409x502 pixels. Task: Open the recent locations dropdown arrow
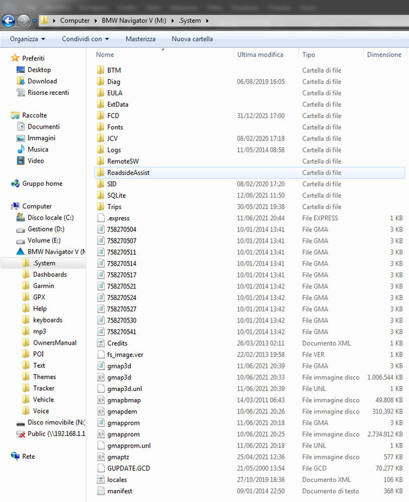point(35,21)
